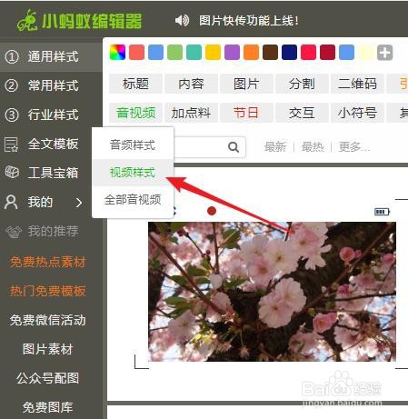Open the 常用样式 sidebar section
Image resolution: width=408 pixels, height=419 pixels.
[x=51, y=85]
